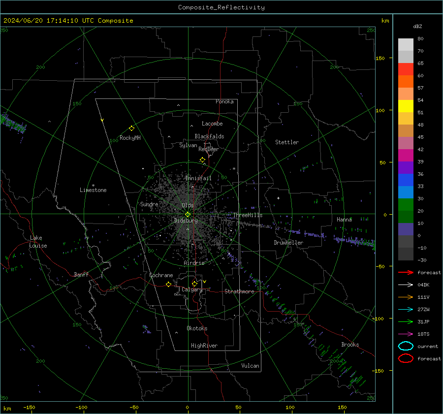
Task: Click the 111V legend label
Action: pyautogui.click(x=423, y=297)
